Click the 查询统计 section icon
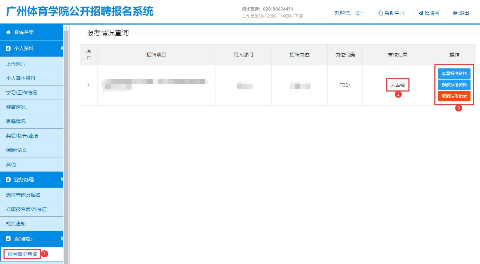Screen dimensions: 480x264 click(8, 239)
